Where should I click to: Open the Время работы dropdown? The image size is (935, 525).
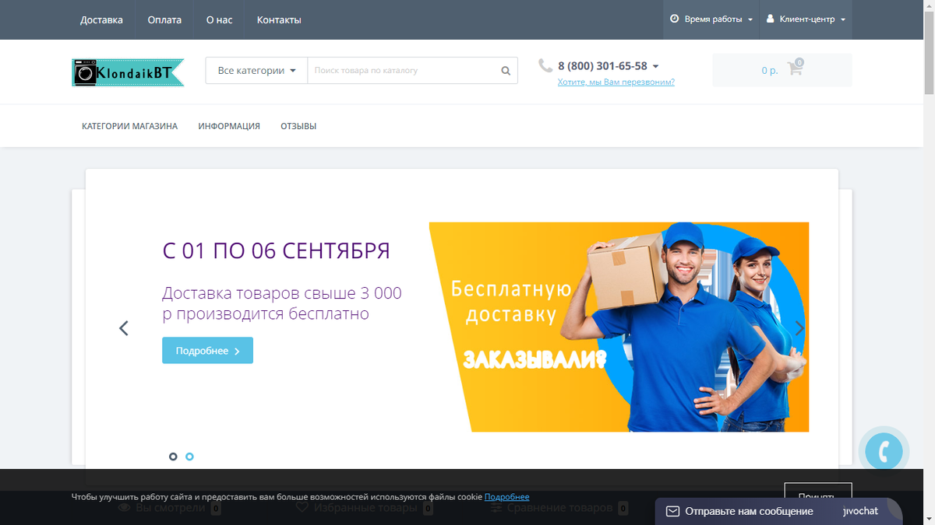click(x=711, y=19)
